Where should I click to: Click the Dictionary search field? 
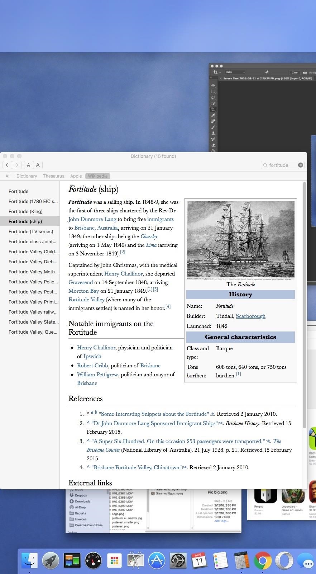click(x=282, y=165)
